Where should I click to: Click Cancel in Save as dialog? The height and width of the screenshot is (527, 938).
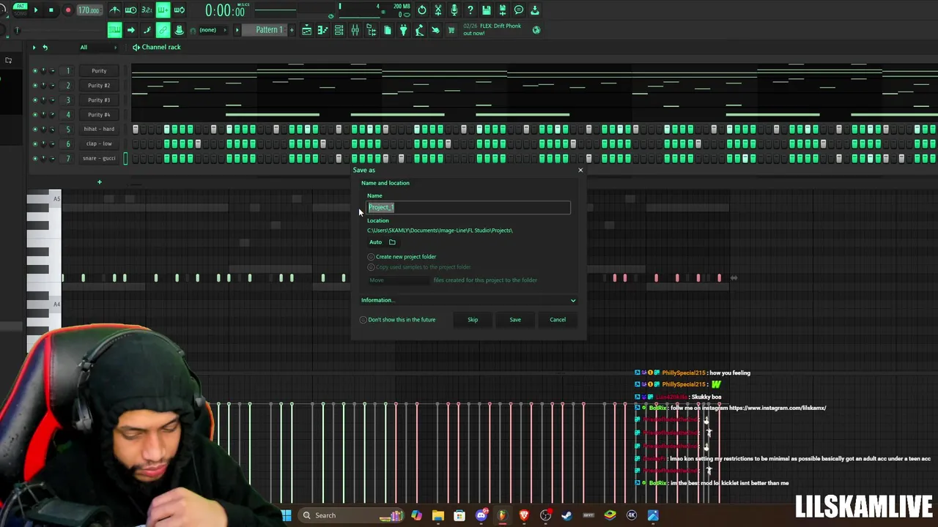(558, 320)
